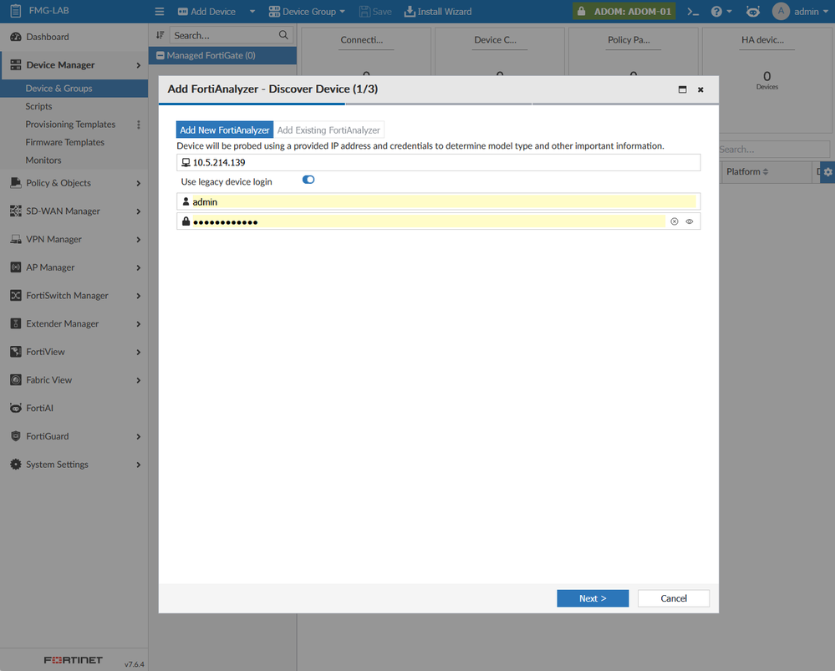The image size is (835, 671).
Task: Click the System Settings gear icon
Action: click(16, 465)
